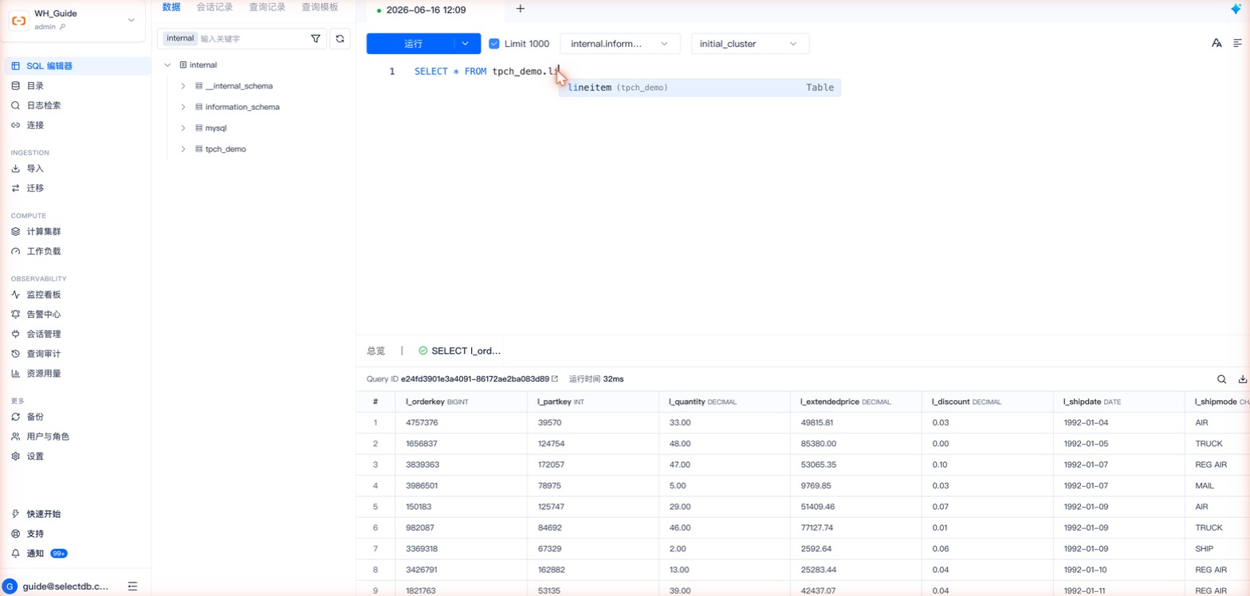Search results with the magnifier icon
Screen dimensions: 1250x596
[1221, 379]
